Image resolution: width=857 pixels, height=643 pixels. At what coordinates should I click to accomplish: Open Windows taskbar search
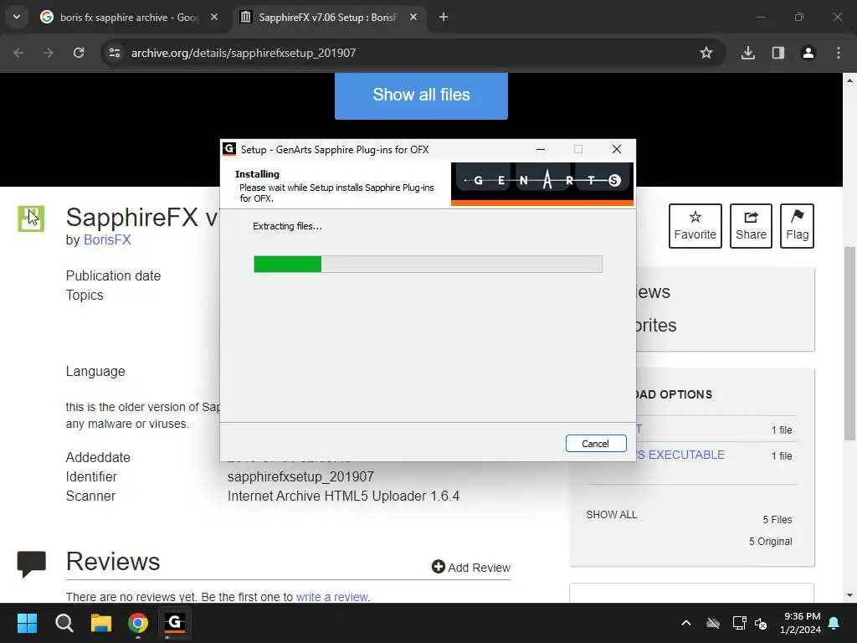(64, 623)
